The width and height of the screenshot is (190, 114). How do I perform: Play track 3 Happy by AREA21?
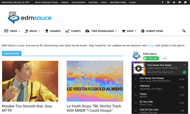[159, 95]
